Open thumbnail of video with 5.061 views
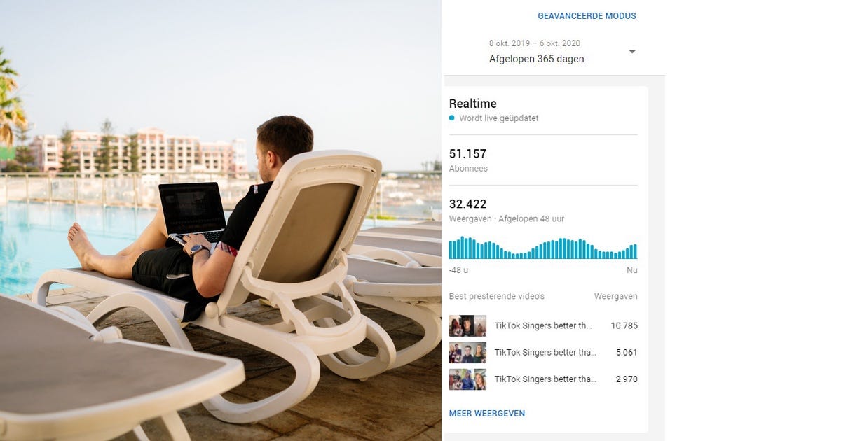 pyautogui.click(x=467, y=352)
